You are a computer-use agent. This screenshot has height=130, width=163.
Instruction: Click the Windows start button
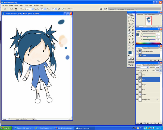click(x=6, y=128)
